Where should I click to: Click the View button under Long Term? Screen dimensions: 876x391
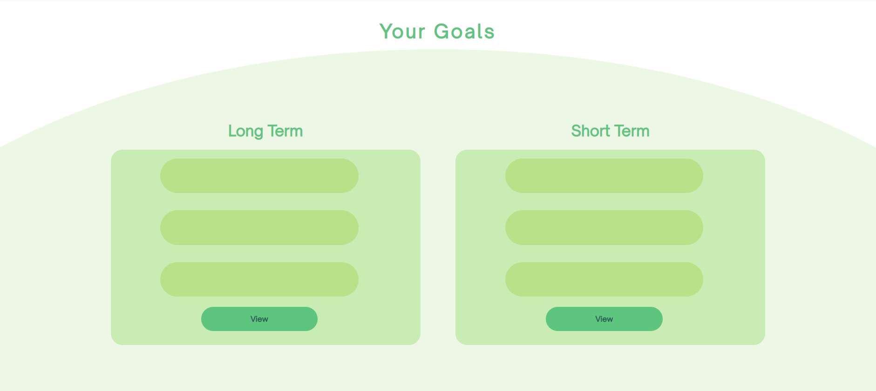point(259,319)
